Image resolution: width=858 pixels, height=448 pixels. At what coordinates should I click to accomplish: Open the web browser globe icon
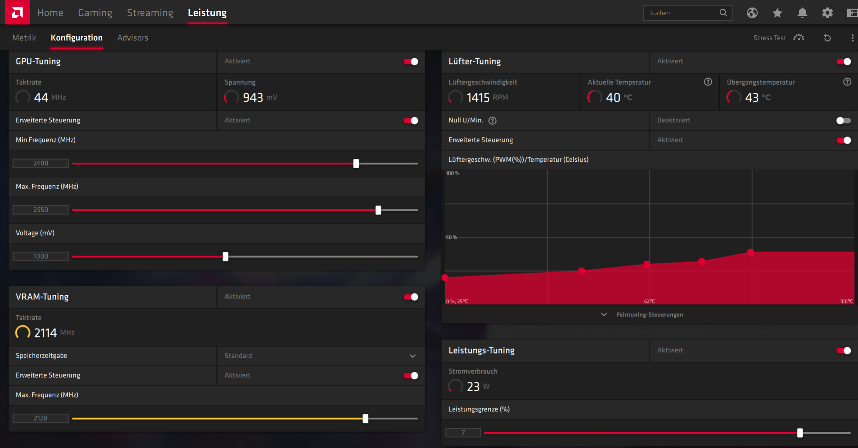[x=752, y=13]
